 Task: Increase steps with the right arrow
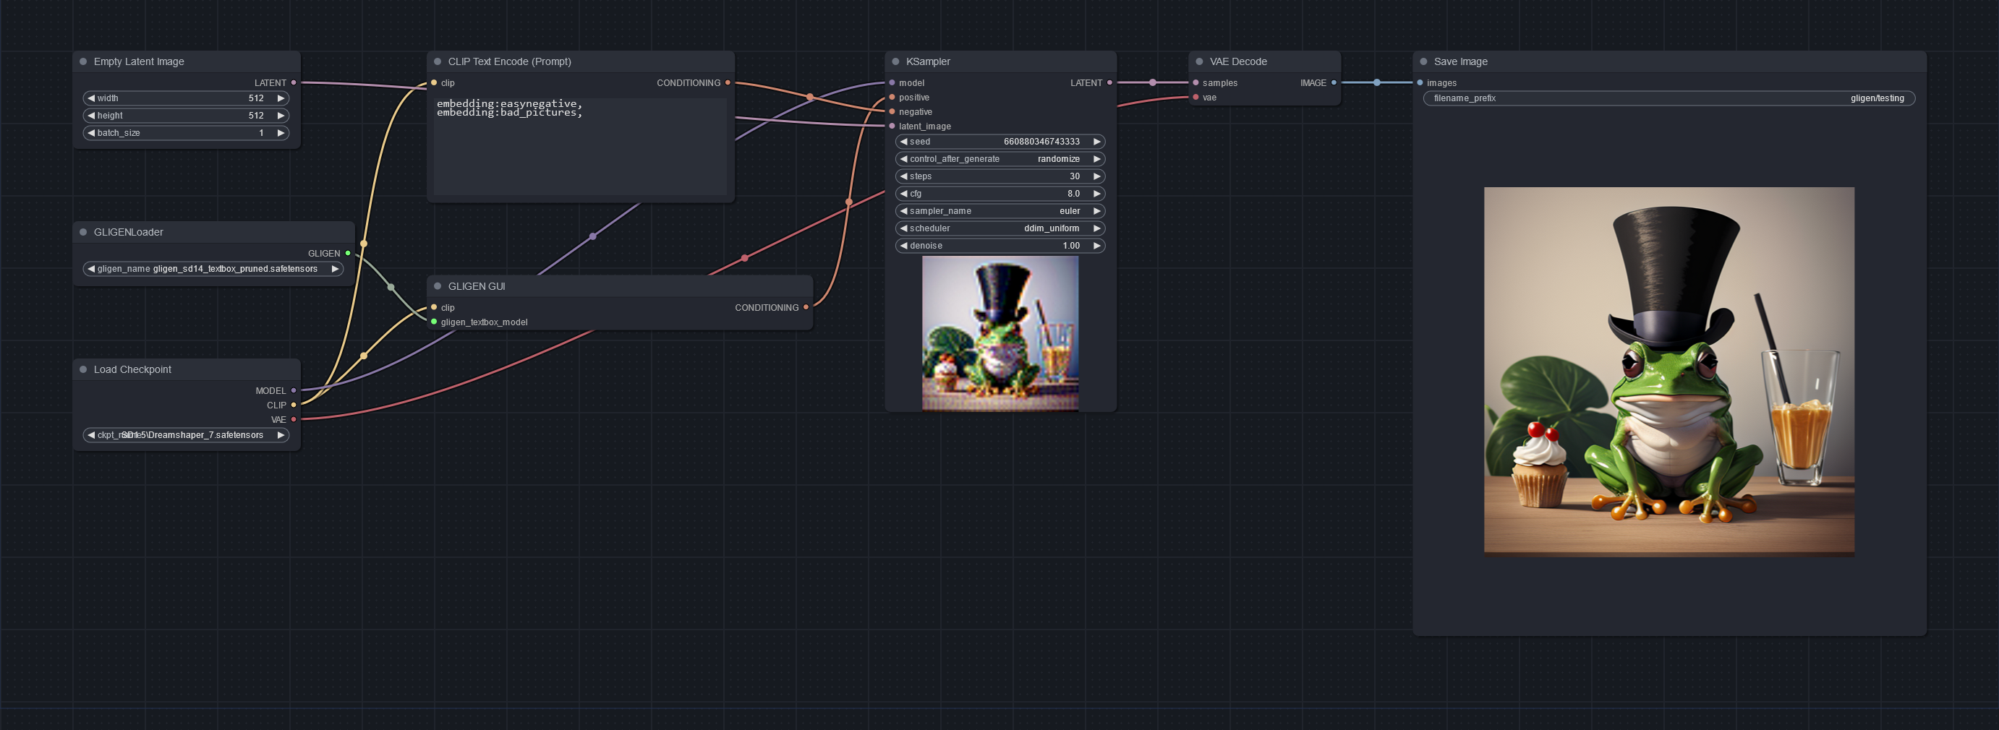(1096, 176)
